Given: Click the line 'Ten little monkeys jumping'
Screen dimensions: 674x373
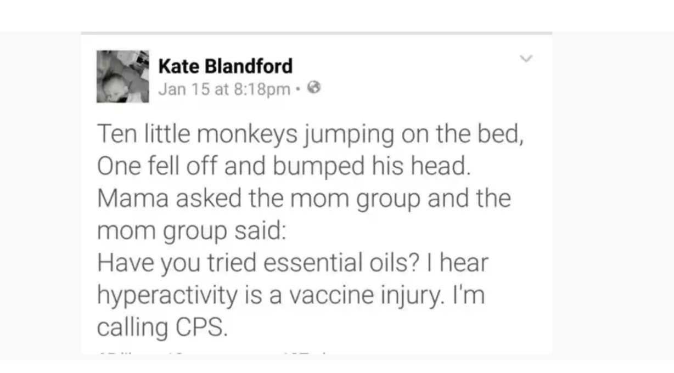Looking at the screenshot, I should [x=311, y=135].
